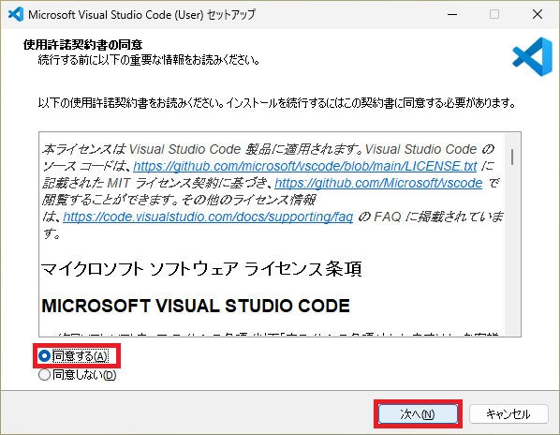Viewport: 560px width, 435px height.
Task: Click the license scrollbar track below the thumb
Action: pos(512,250)
